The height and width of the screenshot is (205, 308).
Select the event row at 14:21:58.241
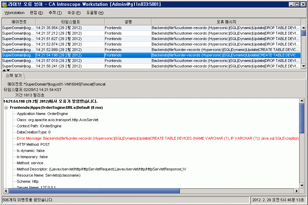(151, 66)
